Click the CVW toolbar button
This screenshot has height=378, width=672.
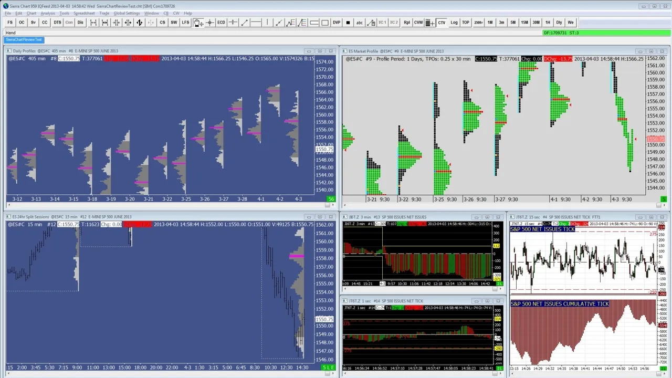pyautogui.click(x=418, y=23)
